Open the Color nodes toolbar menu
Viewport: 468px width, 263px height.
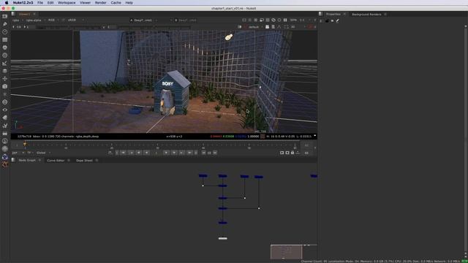tap(5, 47)
